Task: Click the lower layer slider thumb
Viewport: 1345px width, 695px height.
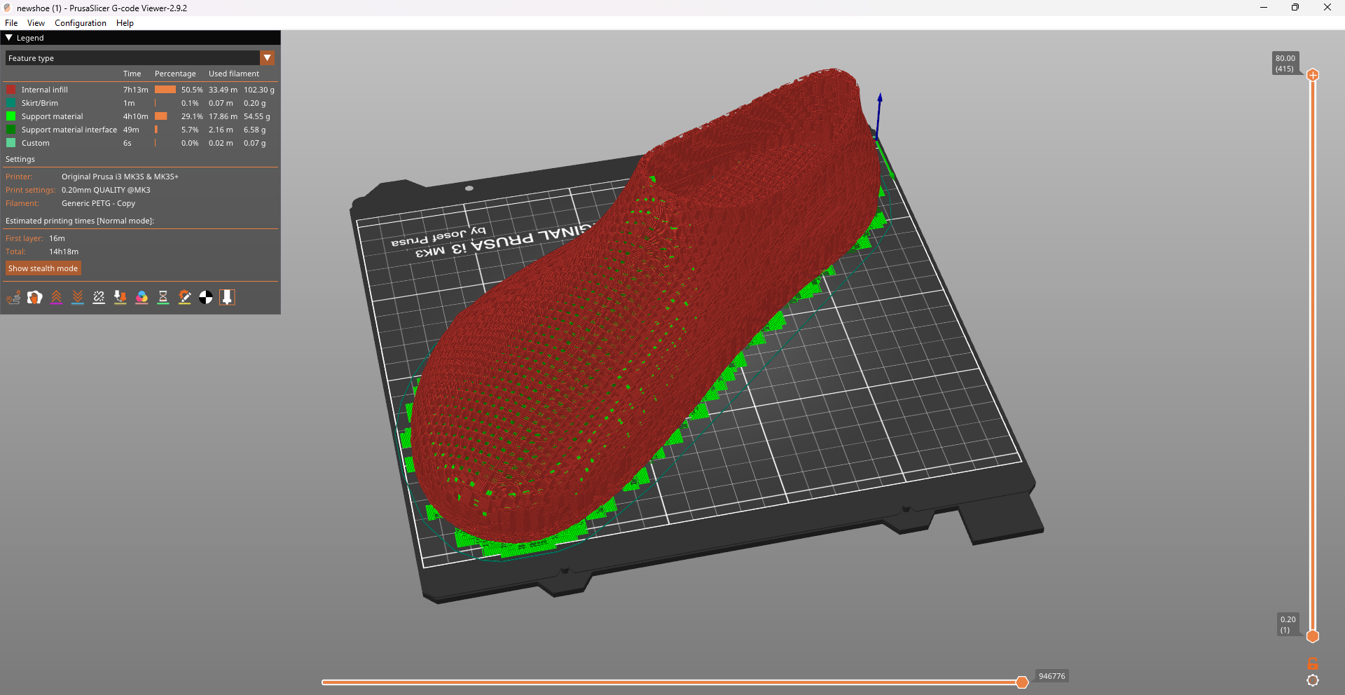Action: pyautogui.click(x=1313, y=636)
